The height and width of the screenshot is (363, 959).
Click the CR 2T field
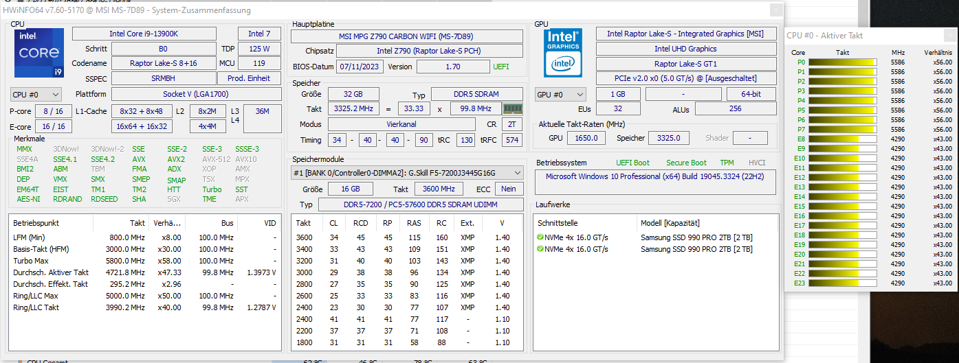tap(511, 124)
